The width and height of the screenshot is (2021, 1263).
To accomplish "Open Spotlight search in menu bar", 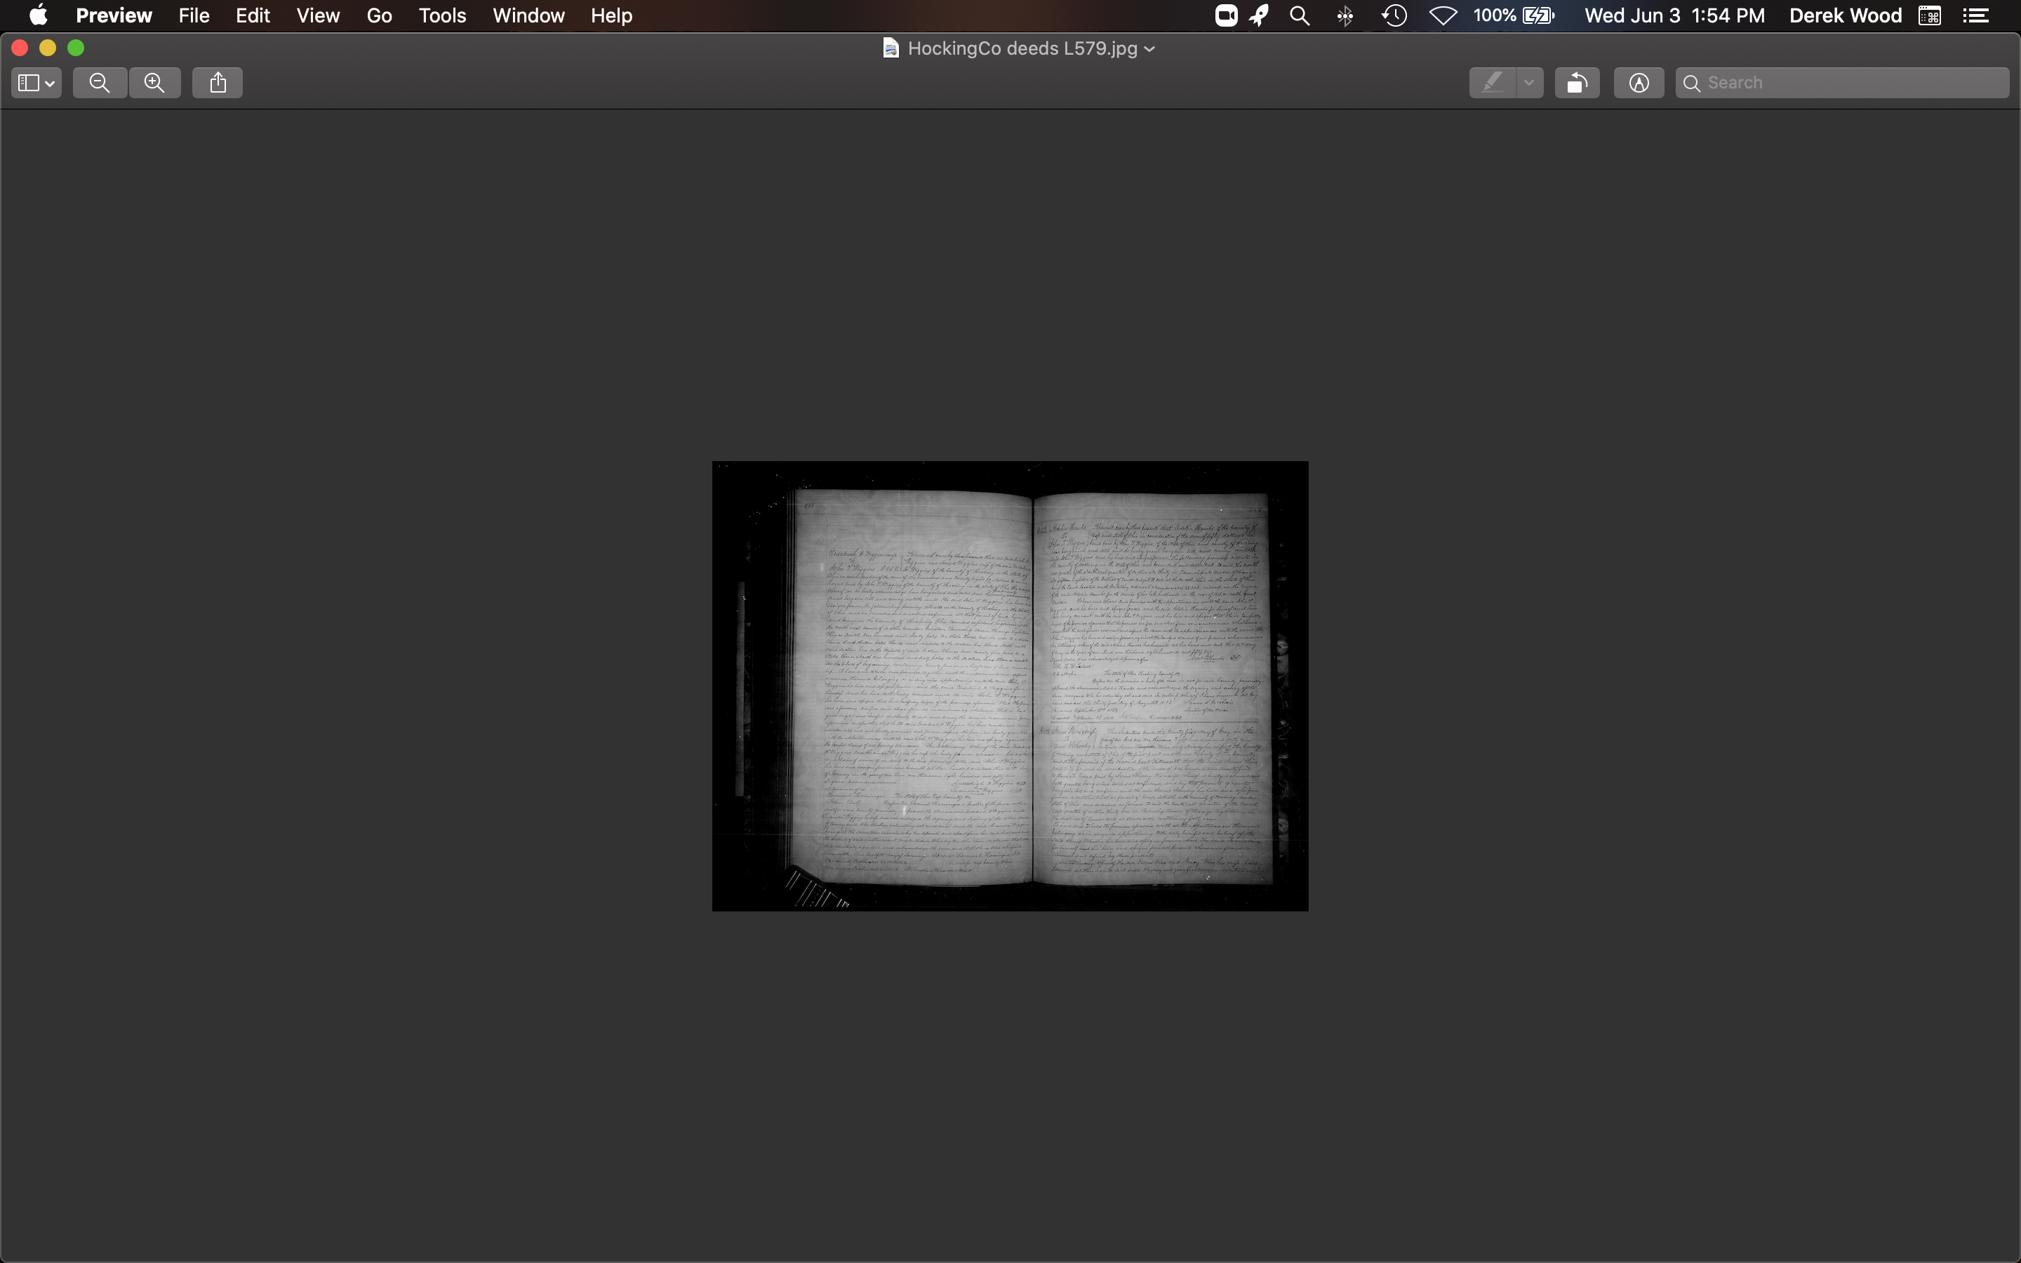I will [x=1300, y=16].
